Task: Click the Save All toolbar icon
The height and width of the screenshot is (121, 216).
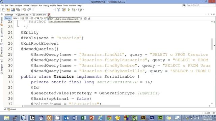Action: tap(18, 10)
